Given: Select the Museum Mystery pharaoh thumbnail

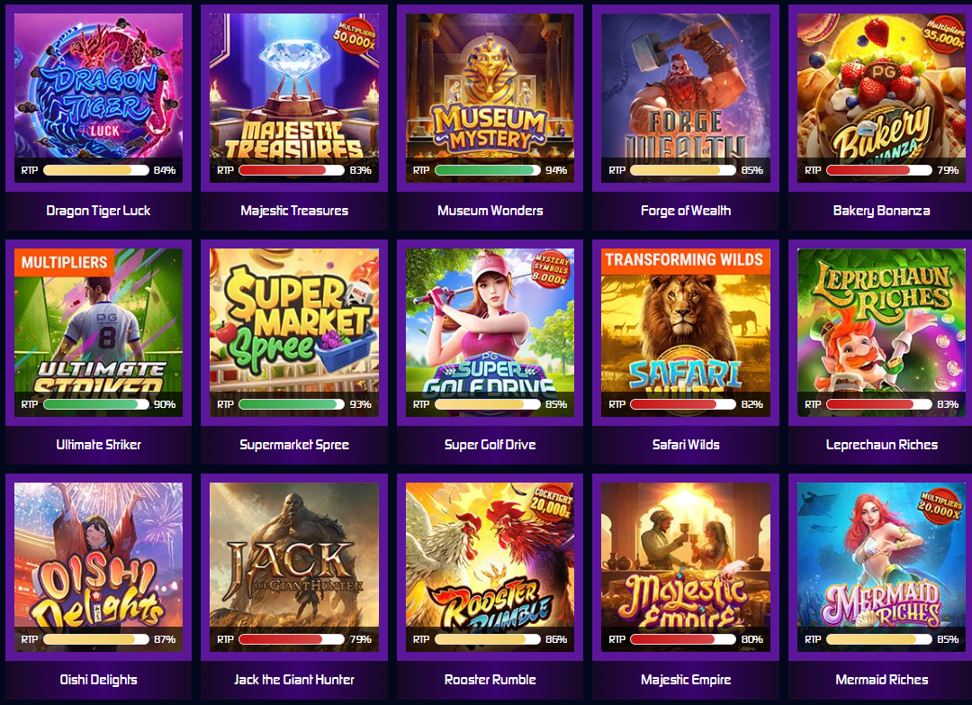Looking at the screenshot, I should point(490,98).
